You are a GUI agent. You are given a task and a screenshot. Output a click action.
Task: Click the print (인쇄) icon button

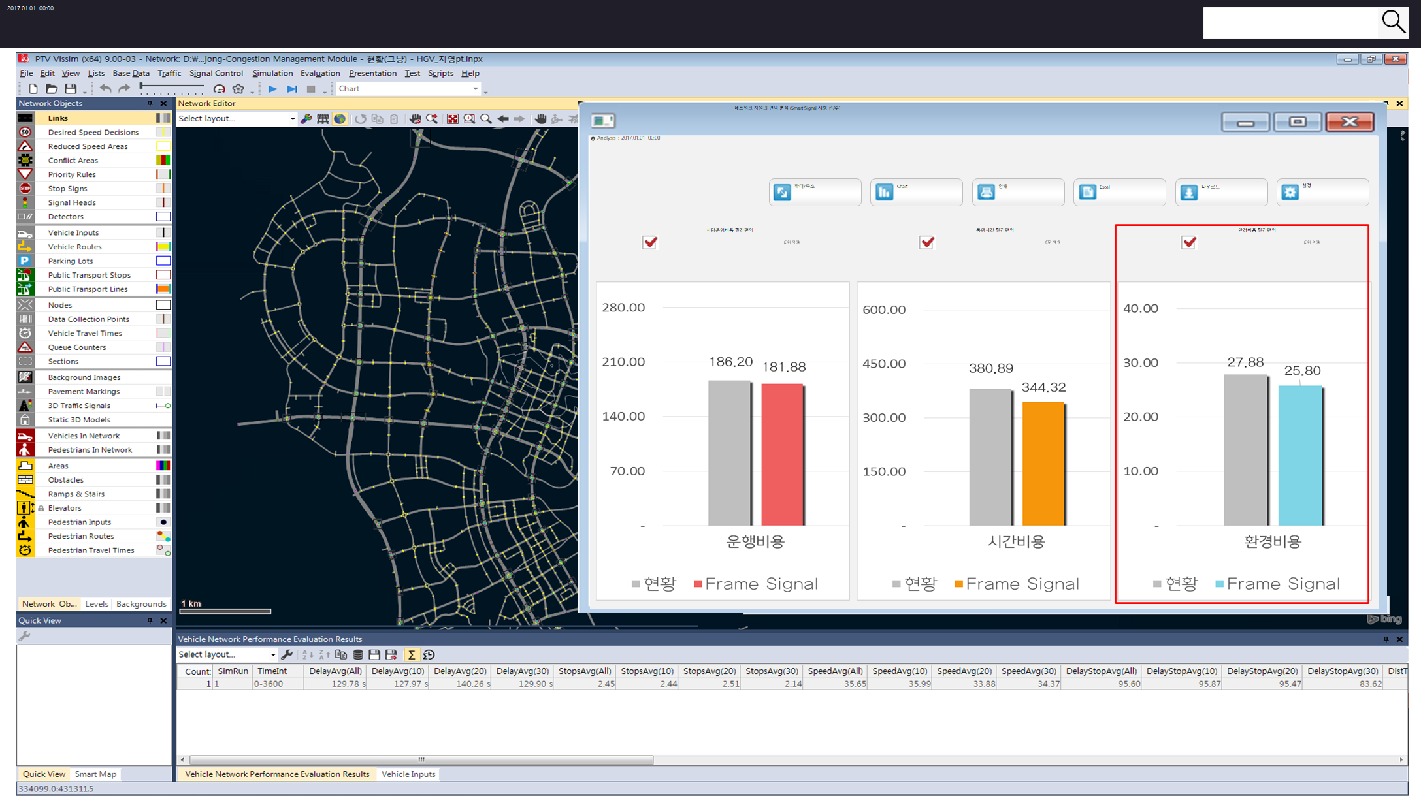click(x=986, y=192)
